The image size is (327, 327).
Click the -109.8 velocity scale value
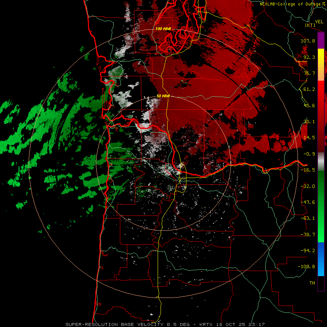click(x=307, y=267)
